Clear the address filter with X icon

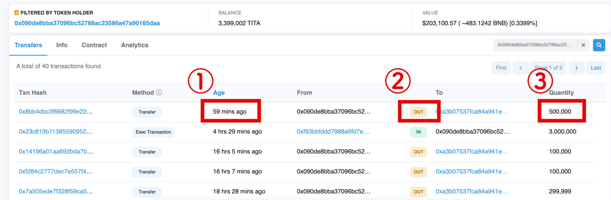[583, 45]
